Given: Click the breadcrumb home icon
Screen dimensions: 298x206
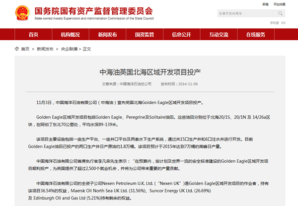Looking at the screenshot, I should click(x=16, y=49).
